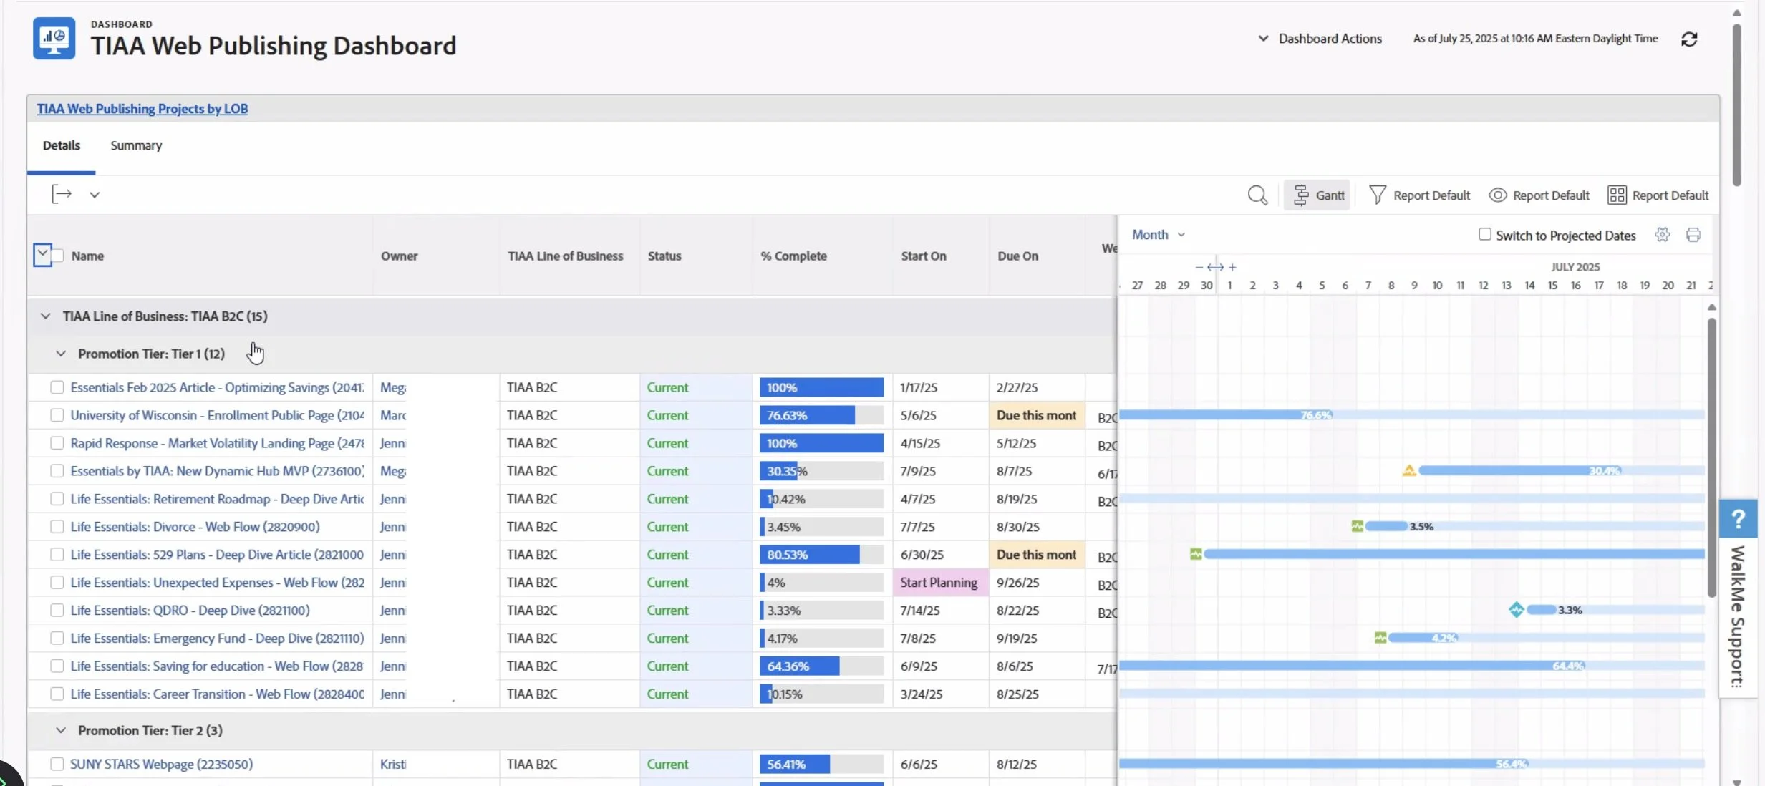Viewport: 1765px width, 786px height.
Task: Check Essentials by TIAA New Dynamic Hub row
Action: (x=57, y=471)
